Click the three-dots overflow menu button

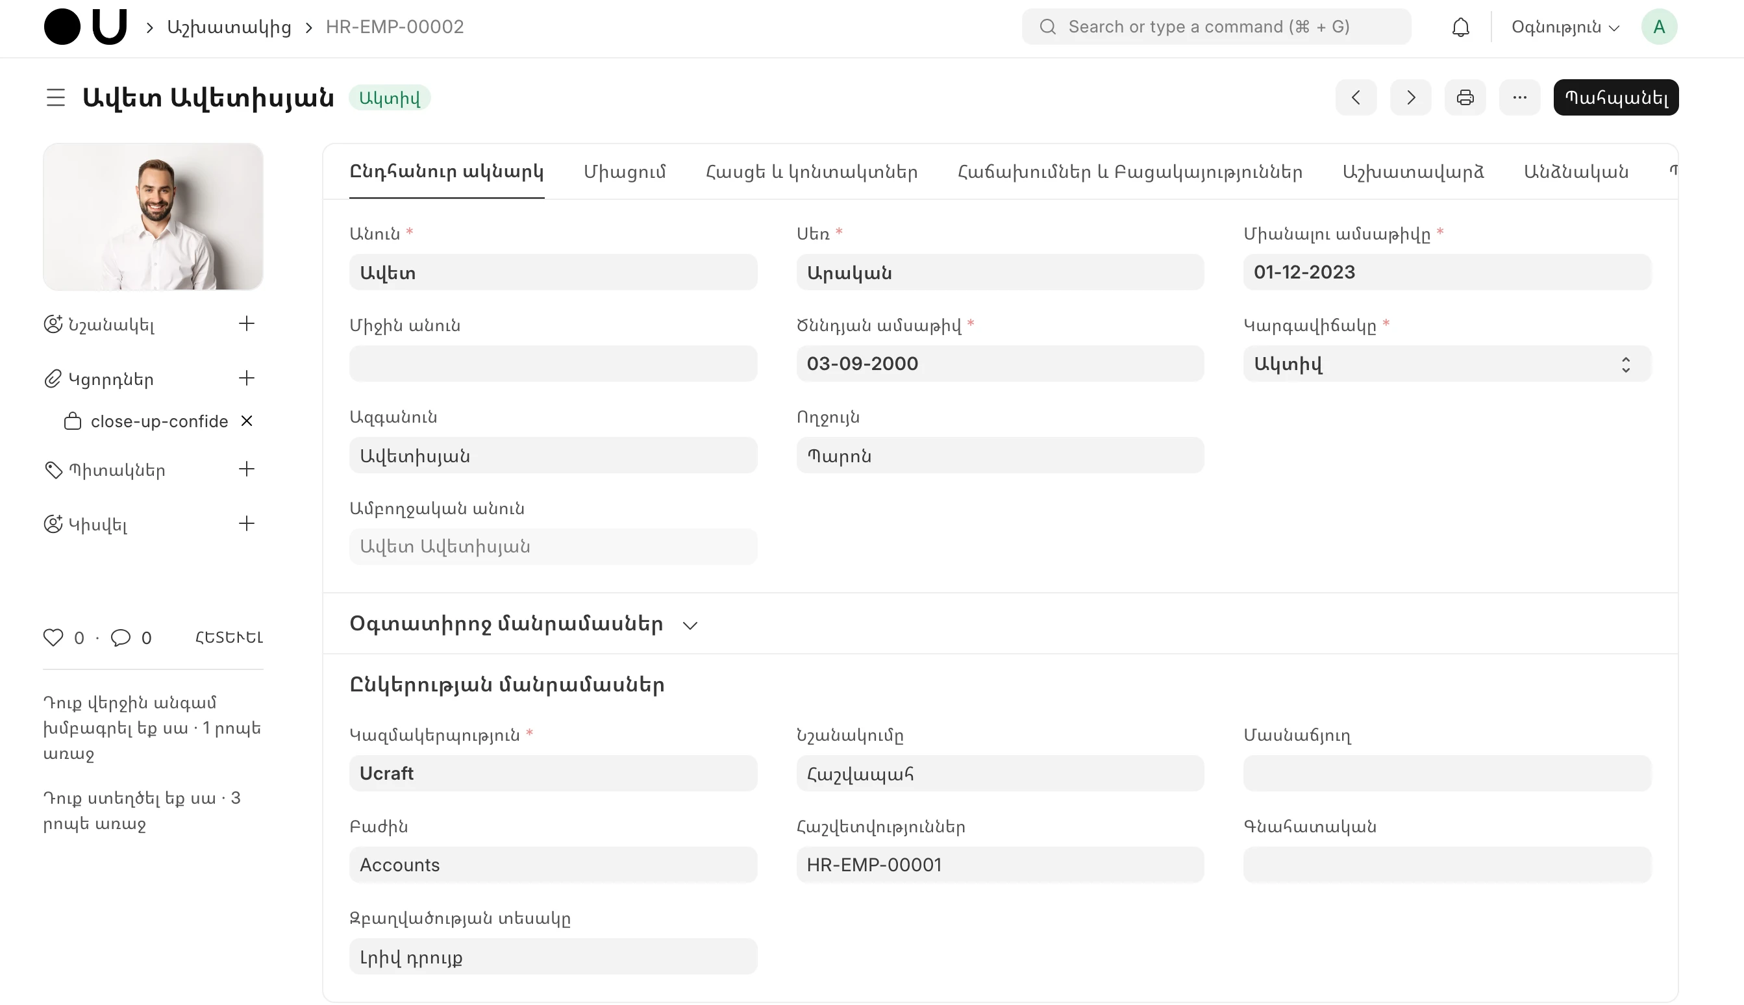pyautogui.click(x=1519, y=98)
